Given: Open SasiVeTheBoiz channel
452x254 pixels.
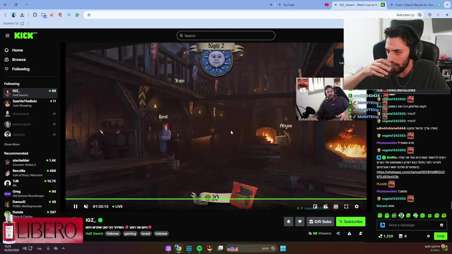Looking at the screenshot, I should pyautogui.click(x=30, y=103).
